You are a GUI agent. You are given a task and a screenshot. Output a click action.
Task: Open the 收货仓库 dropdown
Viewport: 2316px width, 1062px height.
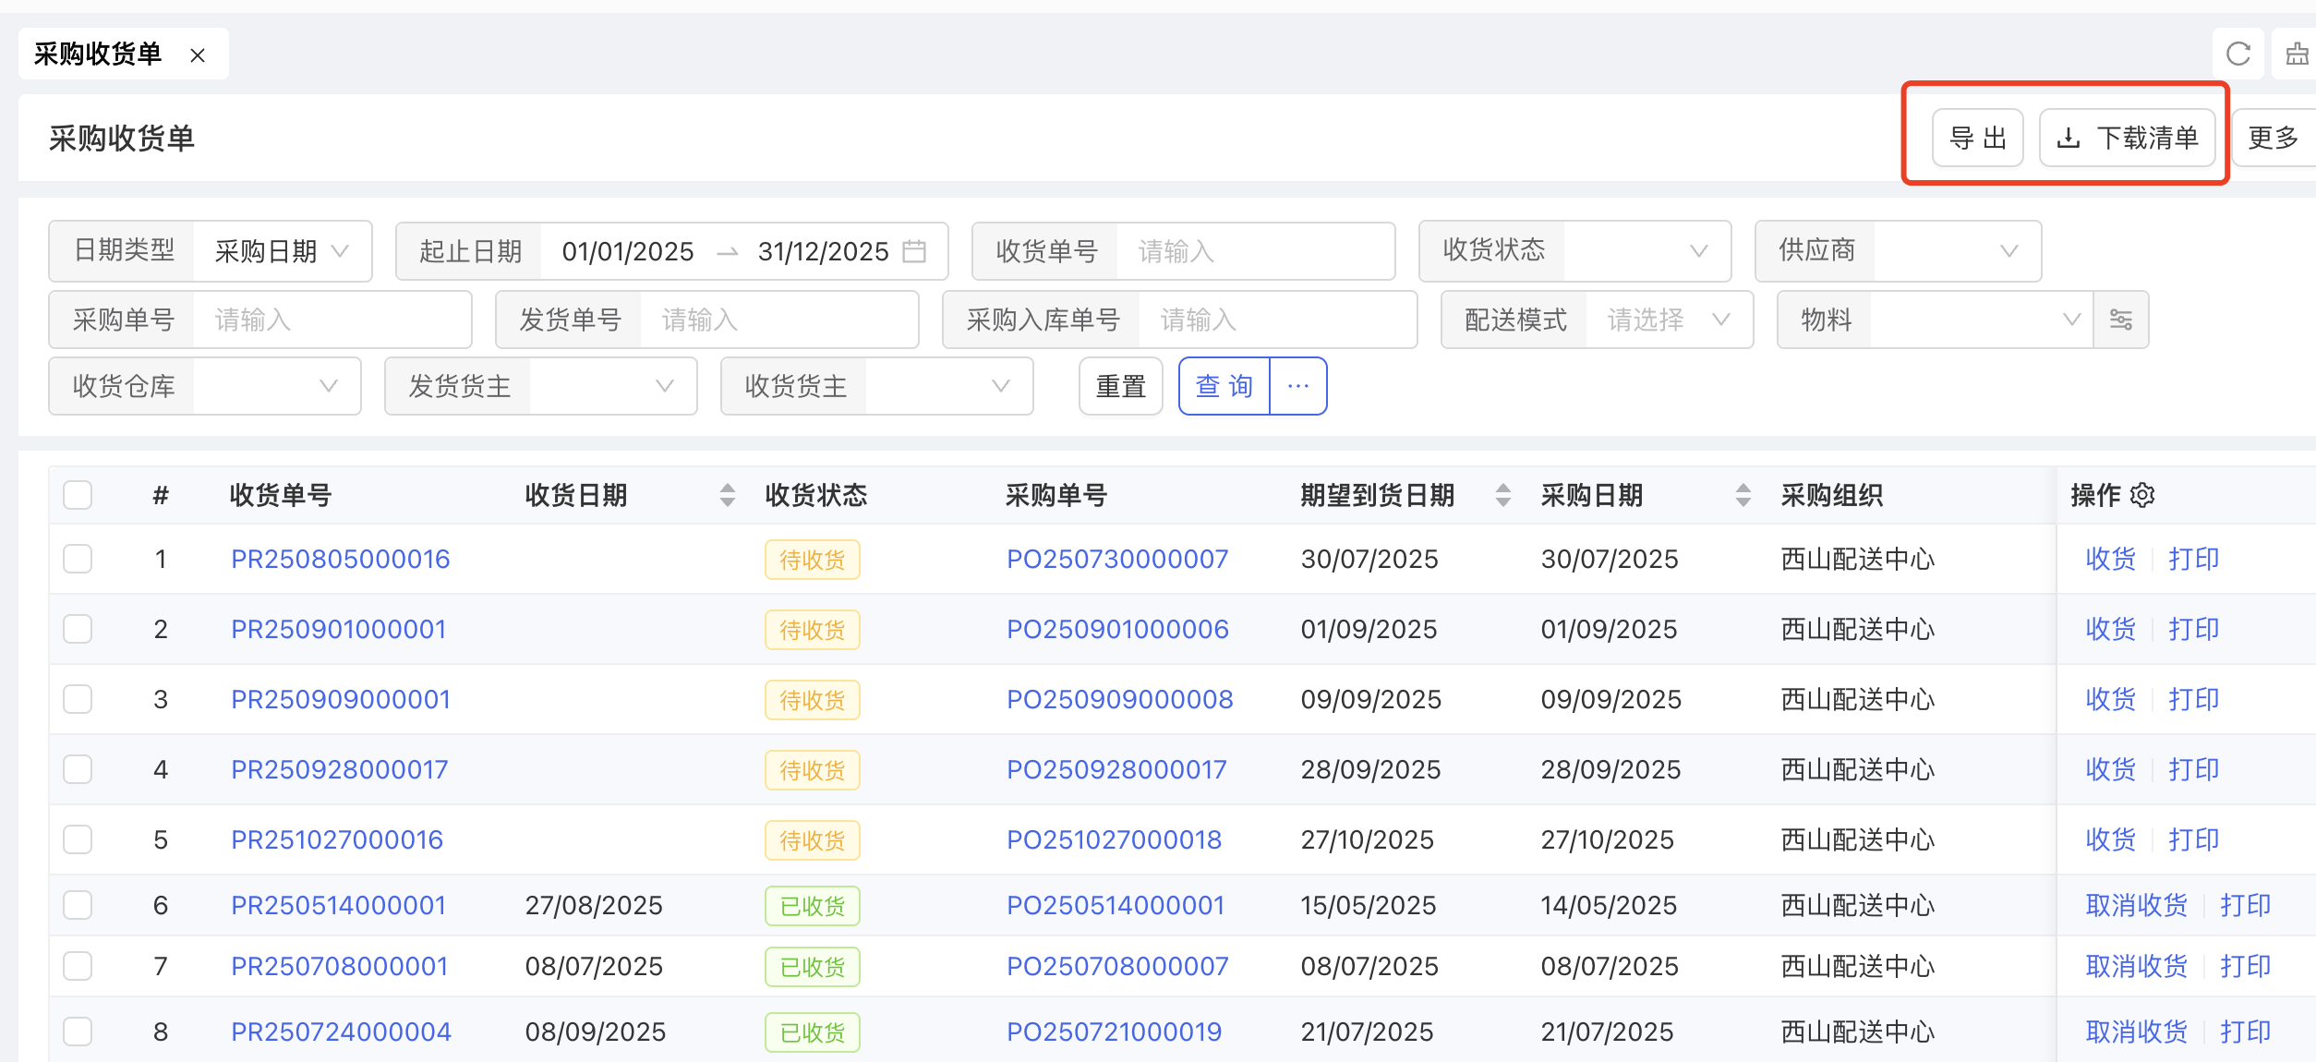275,386
